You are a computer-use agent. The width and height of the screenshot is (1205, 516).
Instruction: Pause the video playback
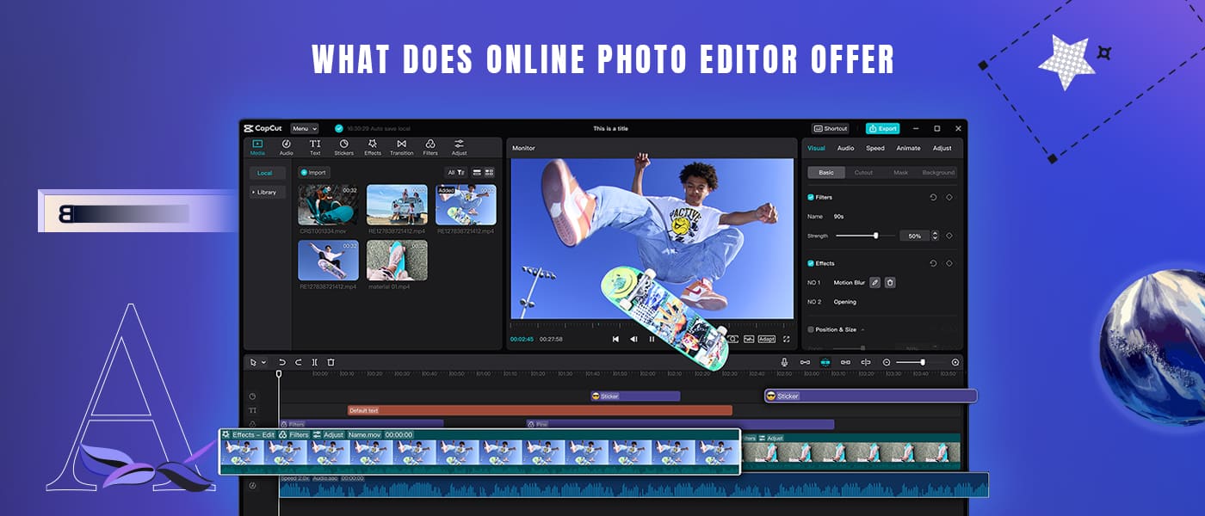pos(652,339)
